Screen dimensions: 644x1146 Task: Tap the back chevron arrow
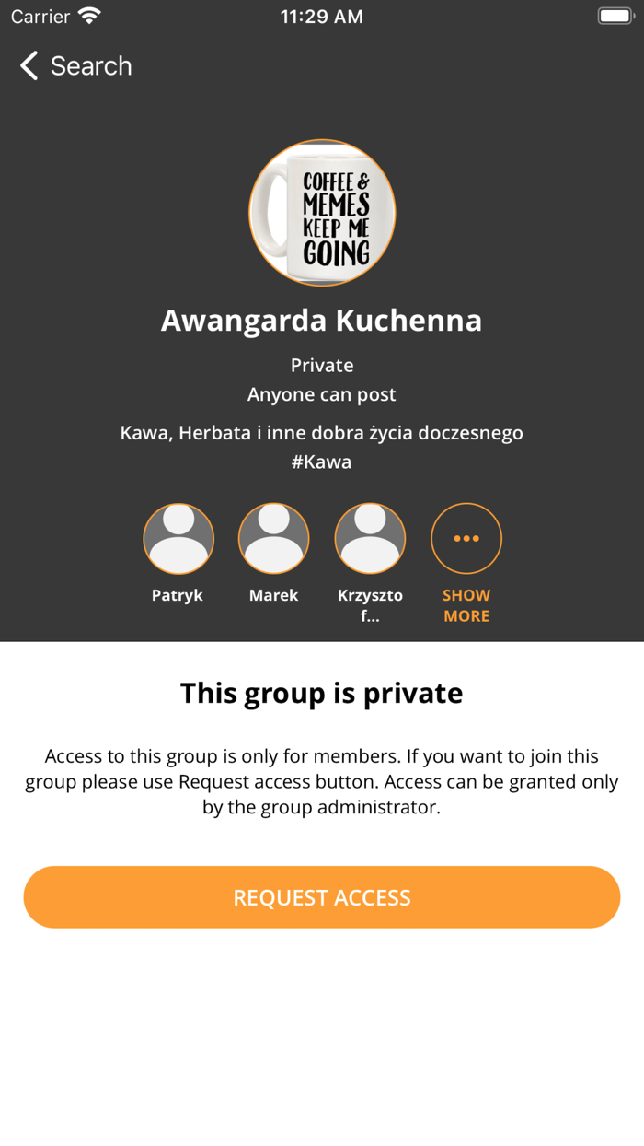coord(29,65)
